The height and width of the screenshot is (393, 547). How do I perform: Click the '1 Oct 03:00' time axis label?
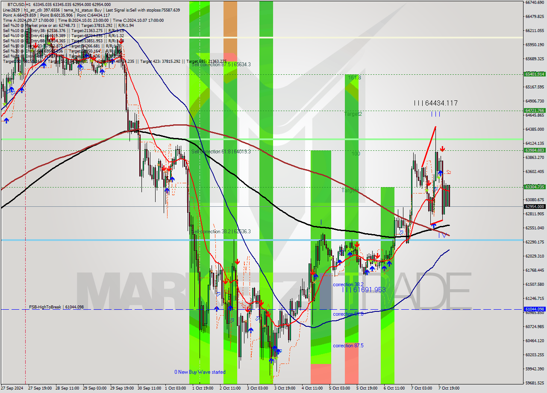176,388
